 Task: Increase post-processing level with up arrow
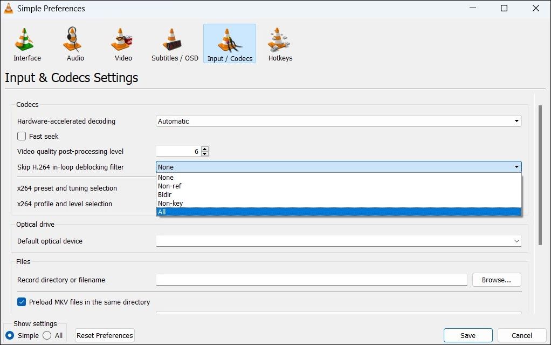(x=205, y=149)
